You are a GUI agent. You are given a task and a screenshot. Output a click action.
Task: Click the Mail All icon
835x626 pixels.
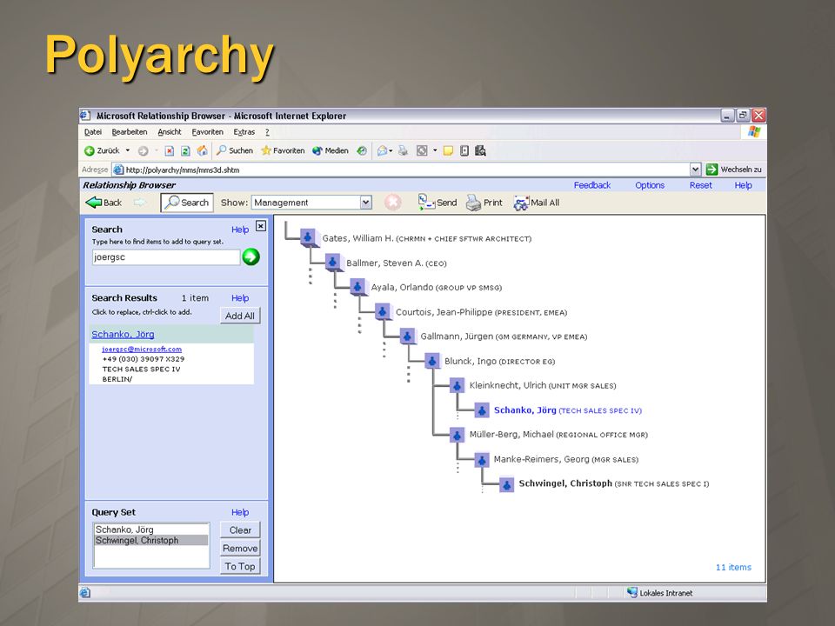pyautogui.click(x=521, y=203)
